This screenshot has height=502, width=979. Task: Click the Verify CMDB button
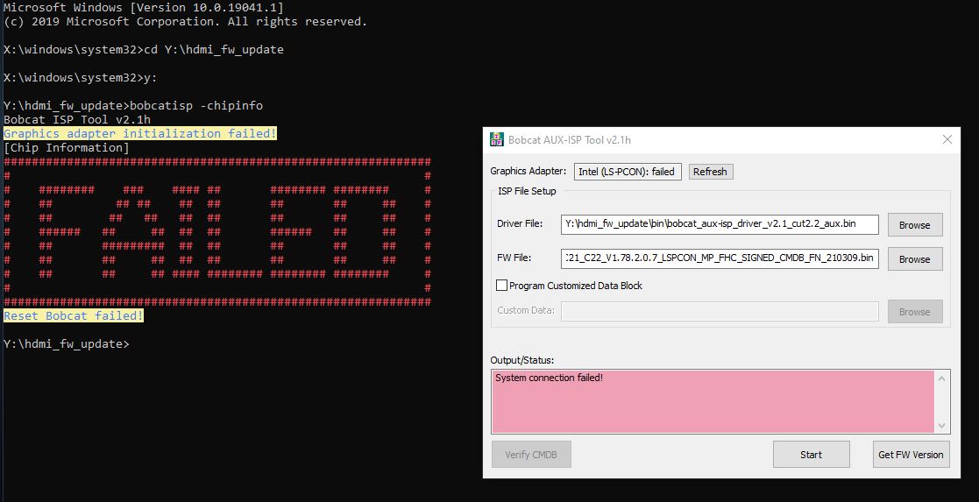click(x=531, y=455)
